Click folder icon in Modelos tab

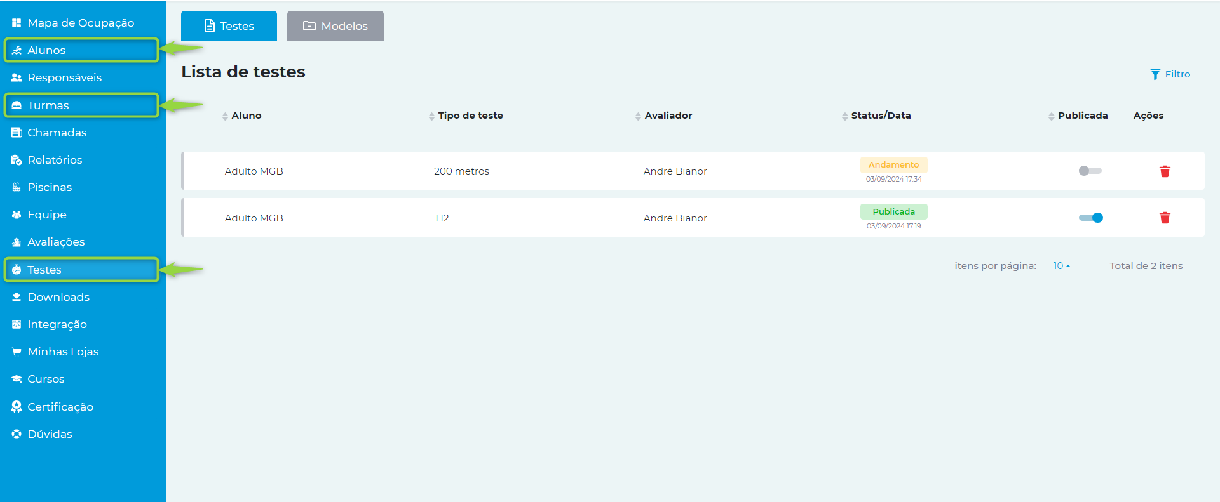click(x=309, y=26)
